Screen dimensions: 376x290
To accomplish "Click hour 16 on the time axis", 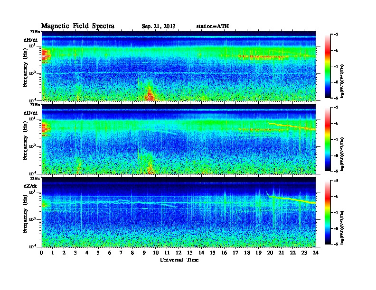I will pos(224,253).
